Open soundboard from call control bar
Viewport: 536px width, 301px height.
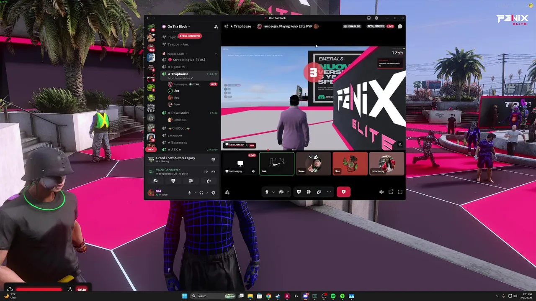point(319,192)
